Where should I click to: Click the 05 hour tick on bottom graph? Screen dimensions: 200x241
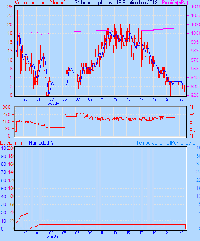point(64,233)
